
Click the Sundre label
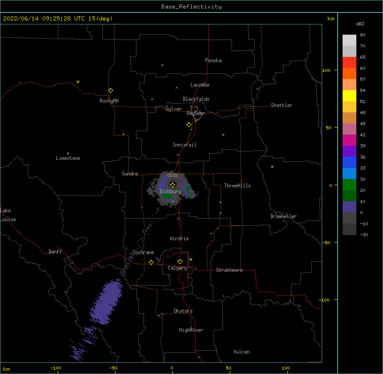[130, 174]
